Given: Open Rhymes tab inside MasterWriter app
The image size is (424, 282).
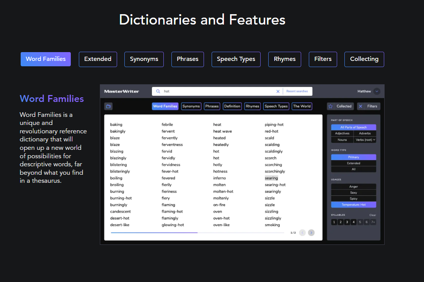Looking at the screenshot, I should pos(253,107).
